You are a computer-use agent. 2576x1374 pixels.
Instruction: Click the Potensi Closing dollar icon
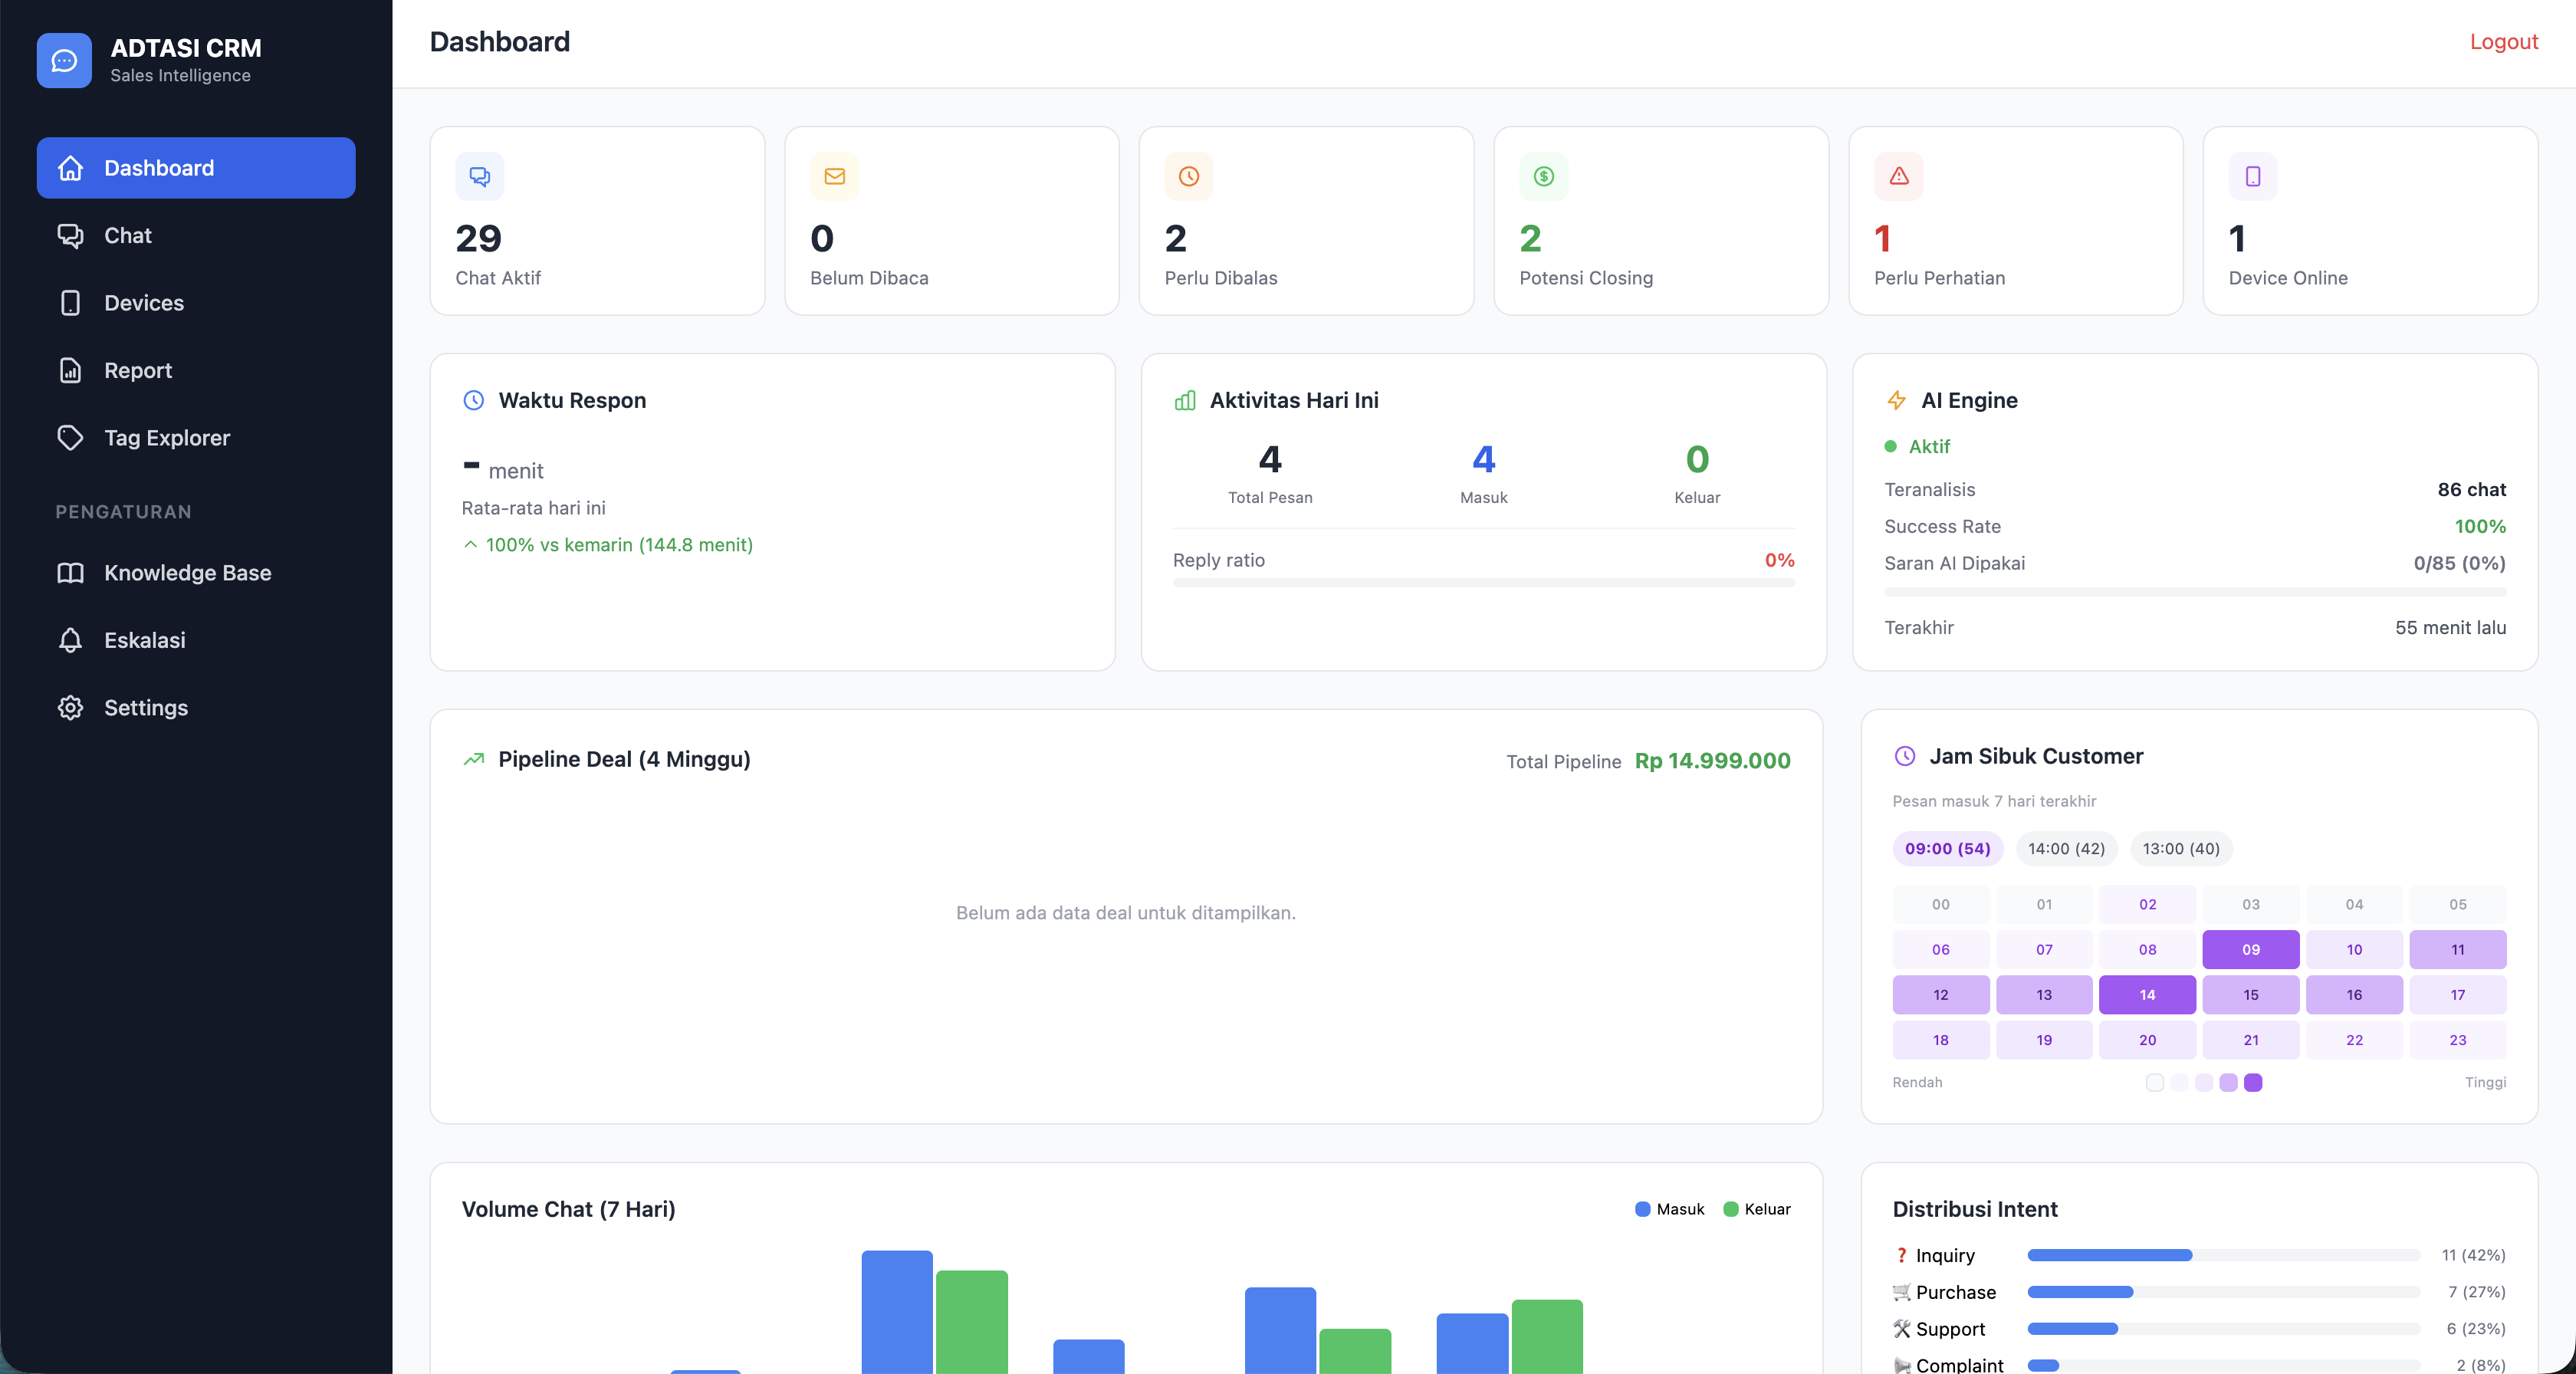(x=1543, y=177)
